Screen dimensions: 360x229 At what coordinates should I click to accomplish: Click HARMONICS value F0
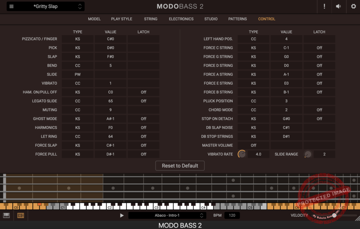110,127
